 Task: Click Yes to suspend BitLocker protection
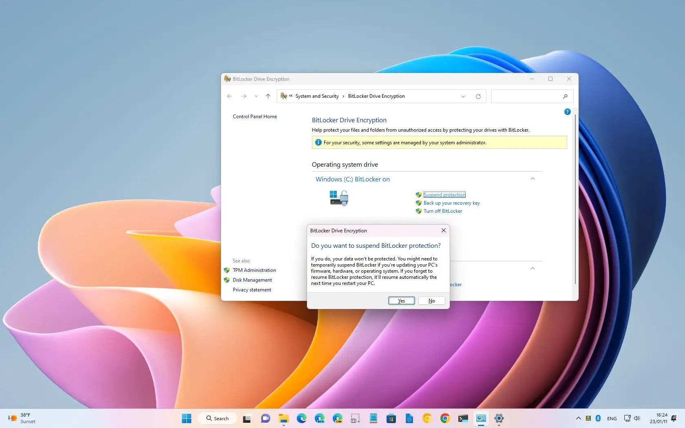(401, 300)
